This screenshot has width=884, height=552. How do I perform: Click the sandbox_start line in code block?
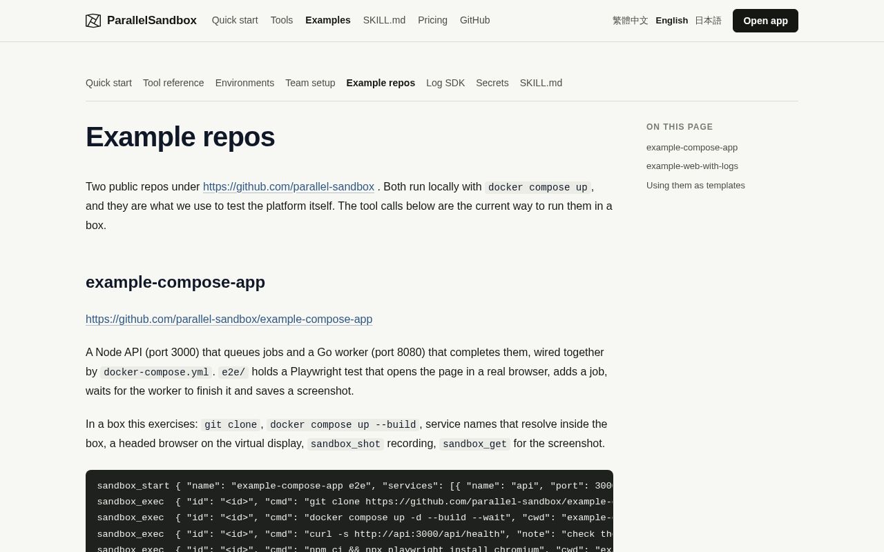tap(355, 486)
